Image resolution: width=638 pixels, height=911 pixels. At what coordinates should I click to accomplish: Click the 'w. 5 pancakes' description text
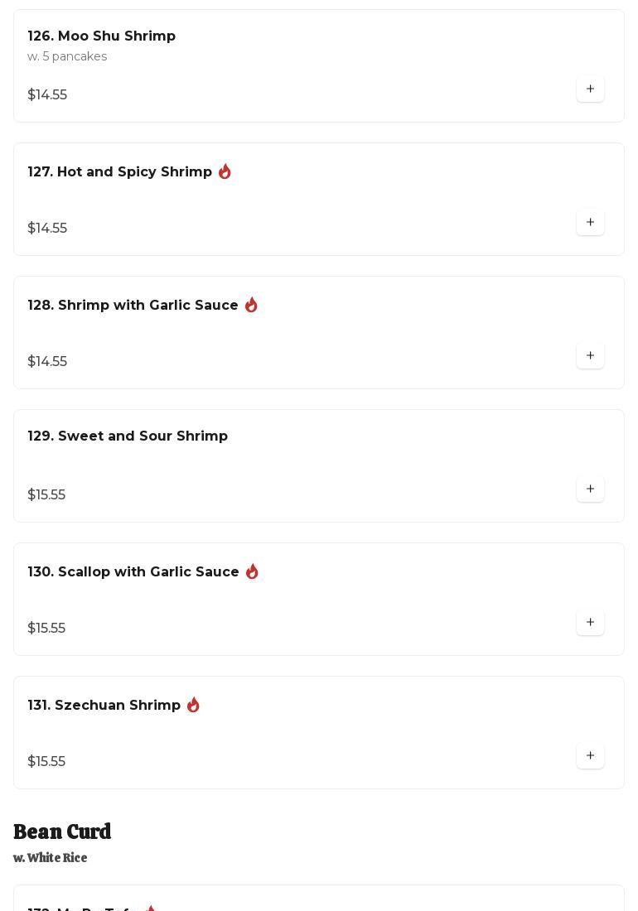click(67, 56)
